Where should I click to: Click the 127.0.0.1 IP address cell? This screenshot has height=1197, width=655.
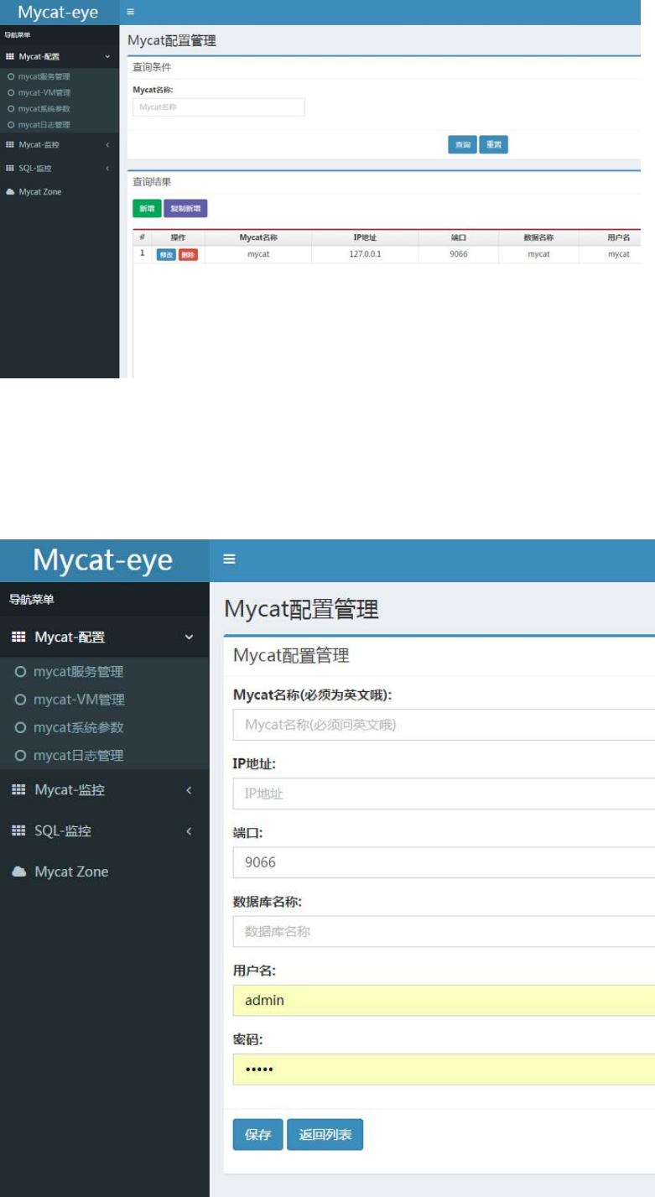click(x=365, y=254)
